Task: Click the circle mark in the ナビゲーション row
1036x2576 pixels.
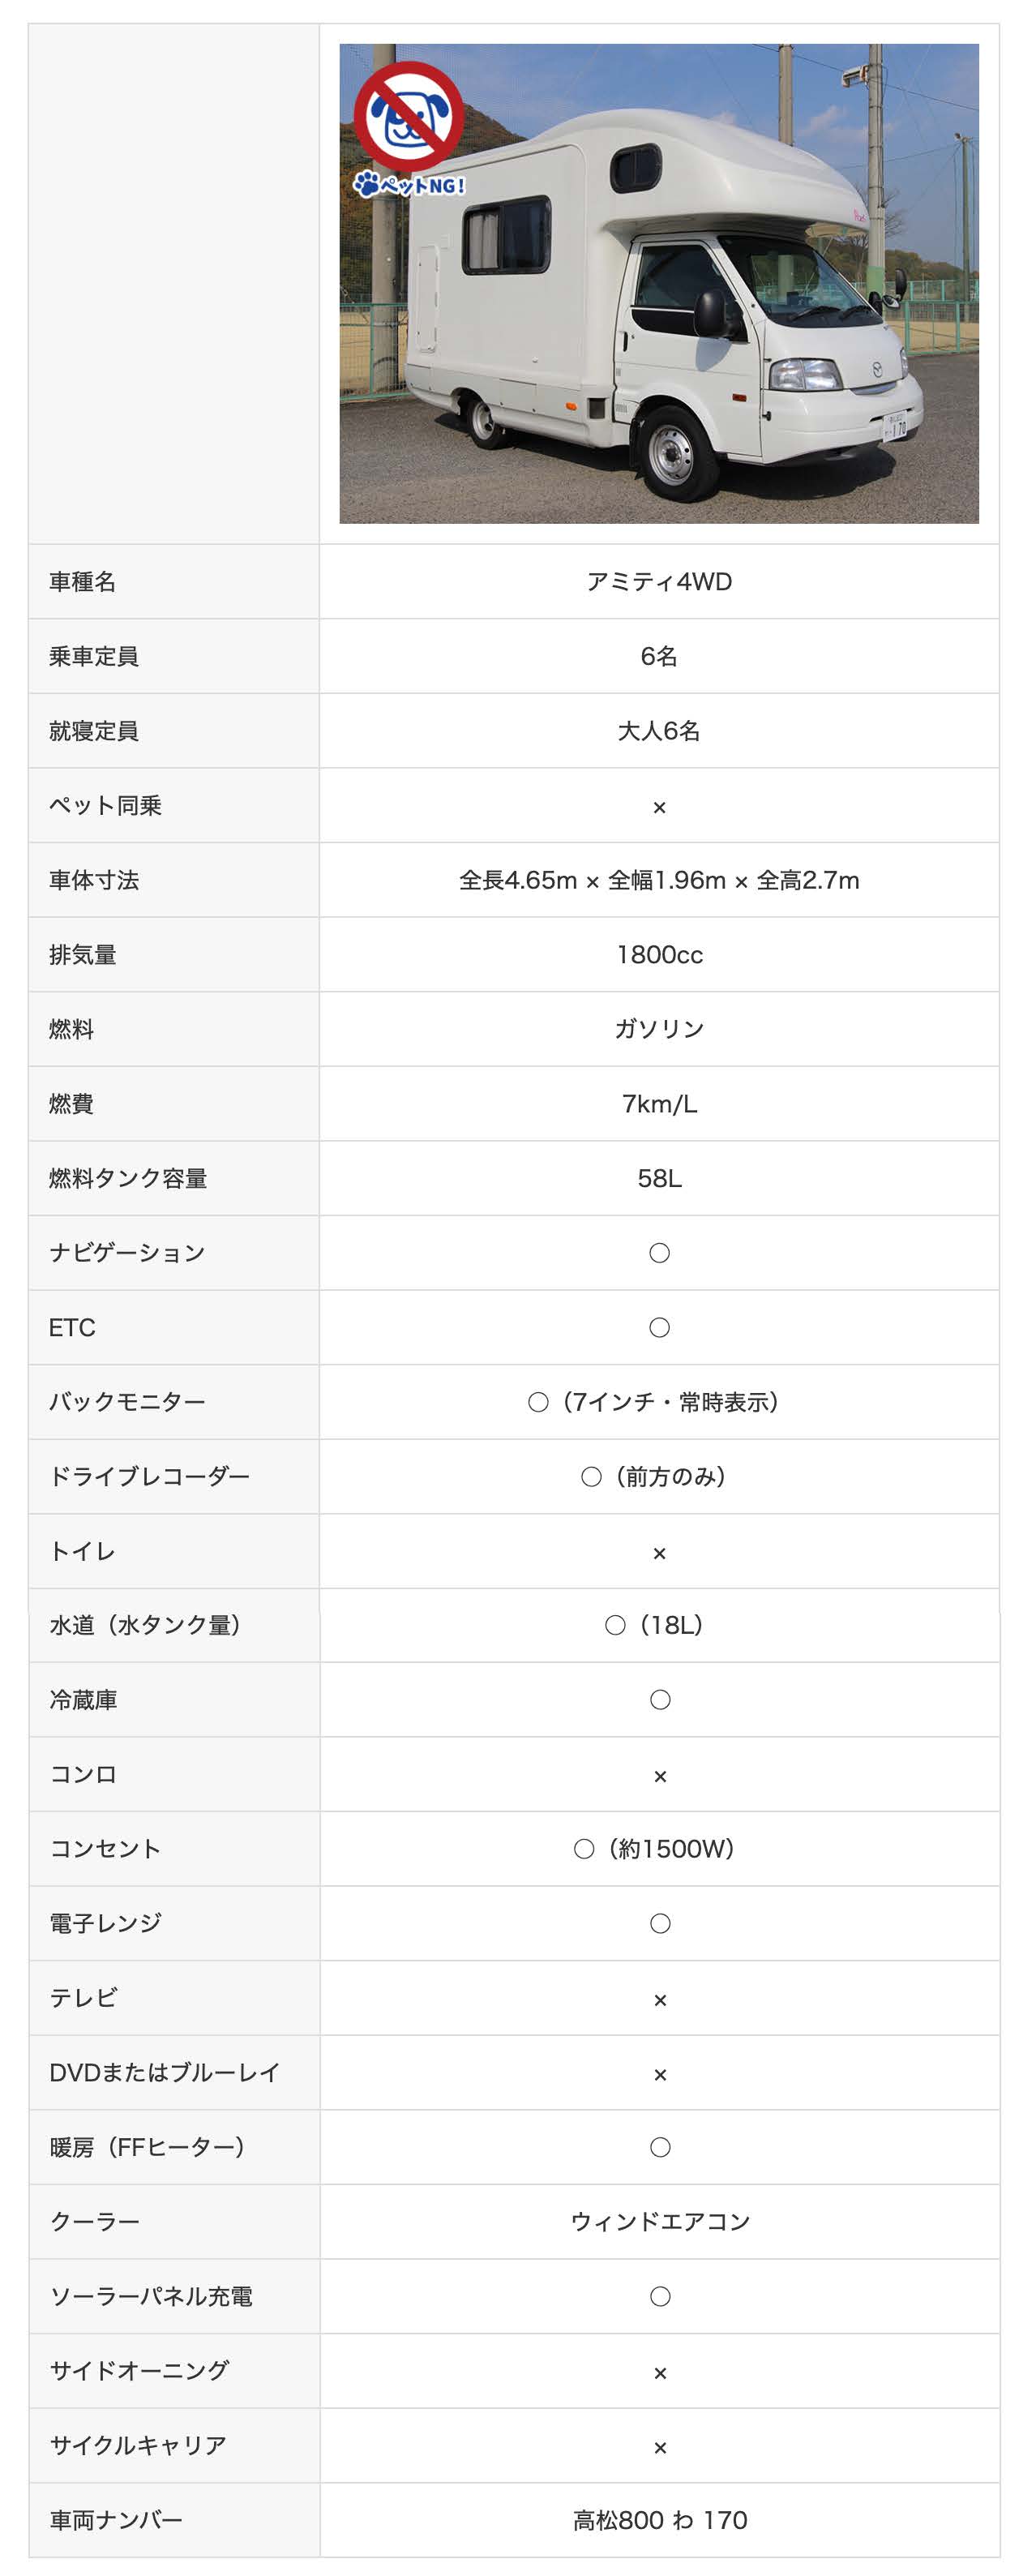Action: pos(659,1253)
